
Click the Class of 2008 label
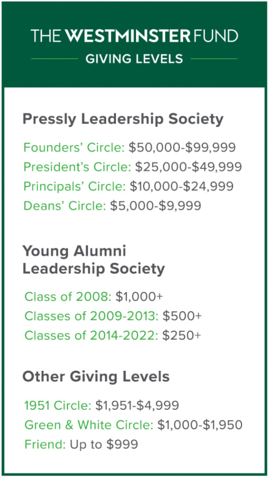[x=68, y=297]
